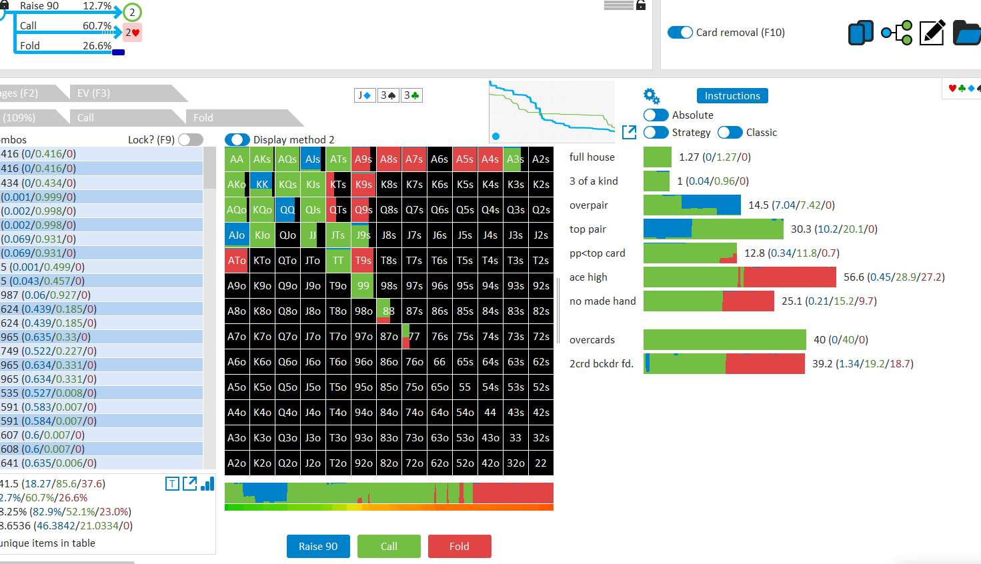This screenshot has width=981, height=564.
Task: Click the overpair strategy bar
Action: (692, 205)
